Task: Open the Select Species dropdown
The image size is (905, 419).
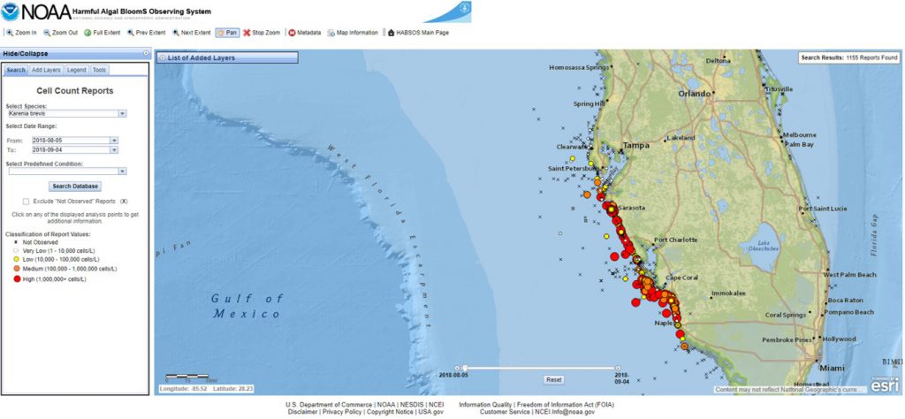Action: (x=122, y=113)
